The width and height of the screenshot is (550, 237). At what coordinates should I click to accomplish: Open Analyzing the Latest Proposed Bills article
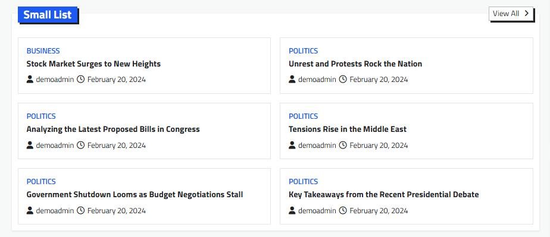pyautogui.click(x=113, y=129)
